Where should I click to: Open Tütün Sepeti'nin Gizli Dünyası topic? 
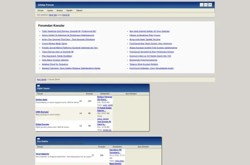[69, 31]
